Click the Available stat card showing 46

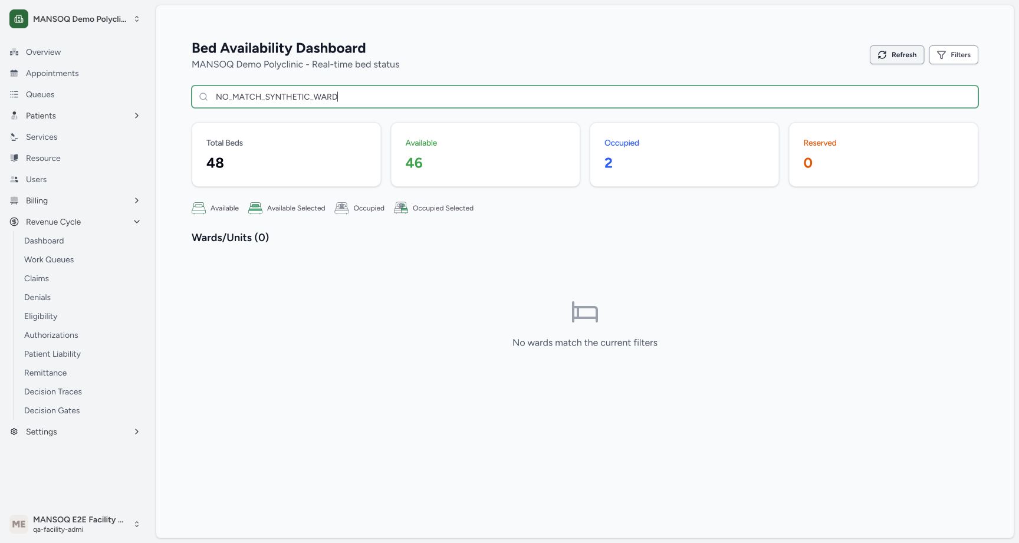(485, 154)
